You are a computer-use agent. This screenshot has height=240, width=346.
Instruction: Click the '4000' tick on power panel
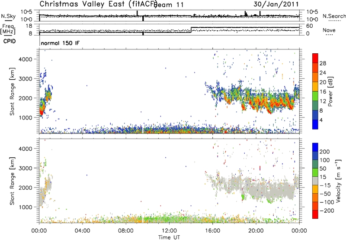tap(25, 59)
